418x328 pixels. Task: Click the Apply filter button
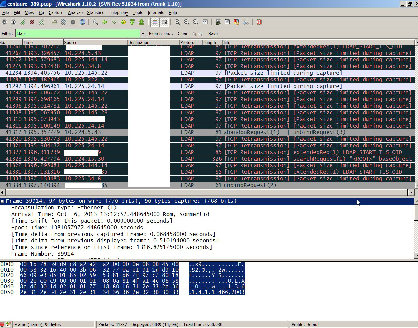(197, 34)
